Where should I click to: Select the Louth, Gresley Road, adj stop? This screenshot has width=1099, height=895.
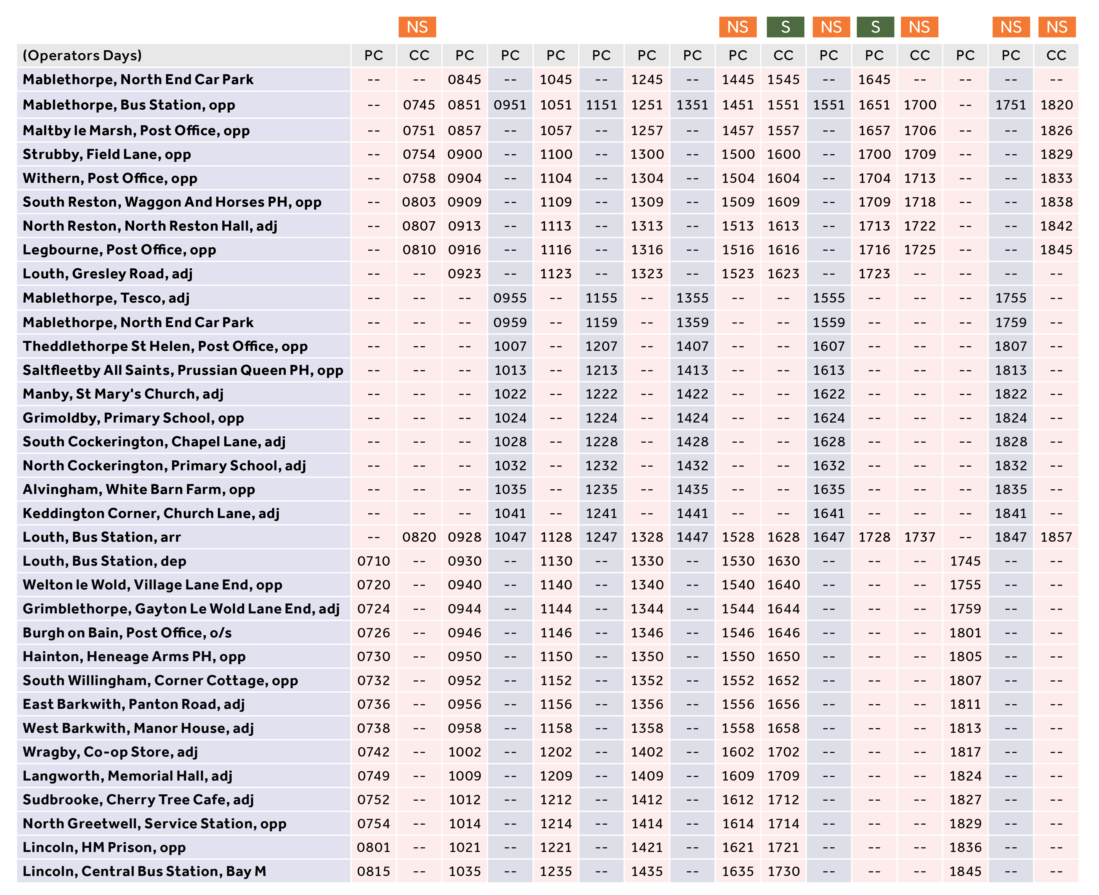(x=107, y=273)
